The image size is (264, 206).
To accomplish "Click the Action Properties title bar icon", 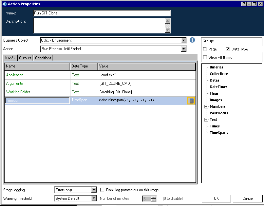I will pos(5,4).
